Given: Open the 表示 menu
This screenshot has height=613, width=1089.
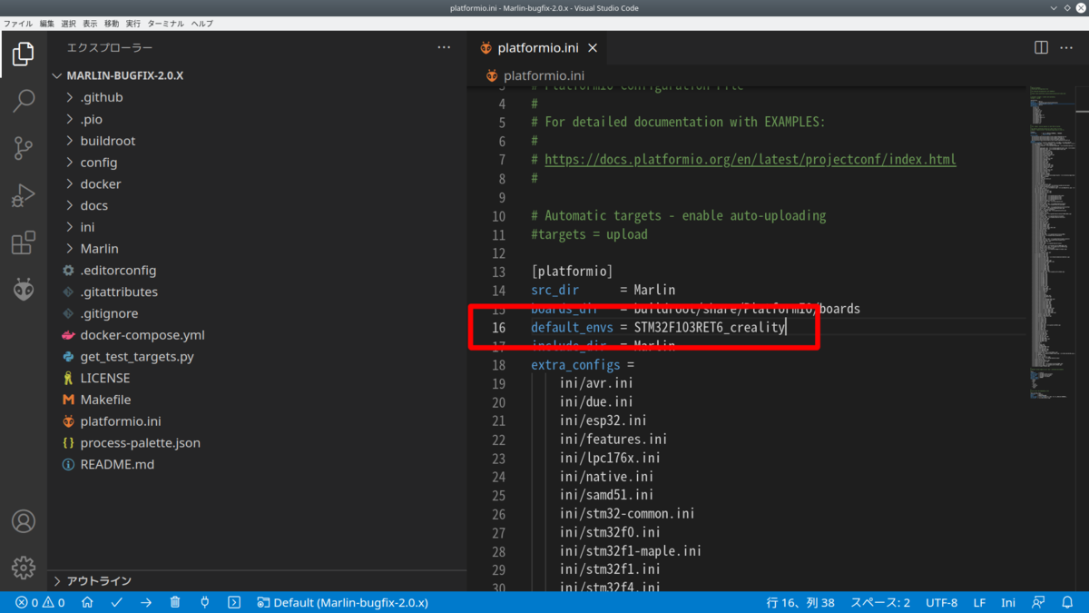Looking at the screenshot, I should pyautogui.click(x=90, y=23).
